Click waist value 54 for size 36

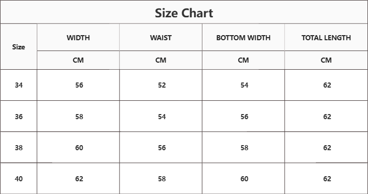162,117
